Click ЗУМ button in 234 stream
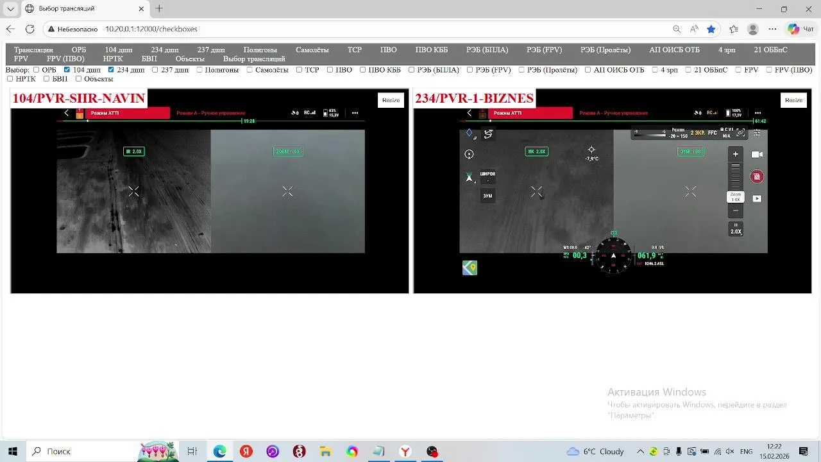This screenshot has width=821, height=462. pyautogui.click(x=488, y=196)
